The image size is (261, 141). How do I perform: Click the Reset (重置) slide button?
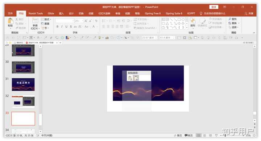[45, 24]
